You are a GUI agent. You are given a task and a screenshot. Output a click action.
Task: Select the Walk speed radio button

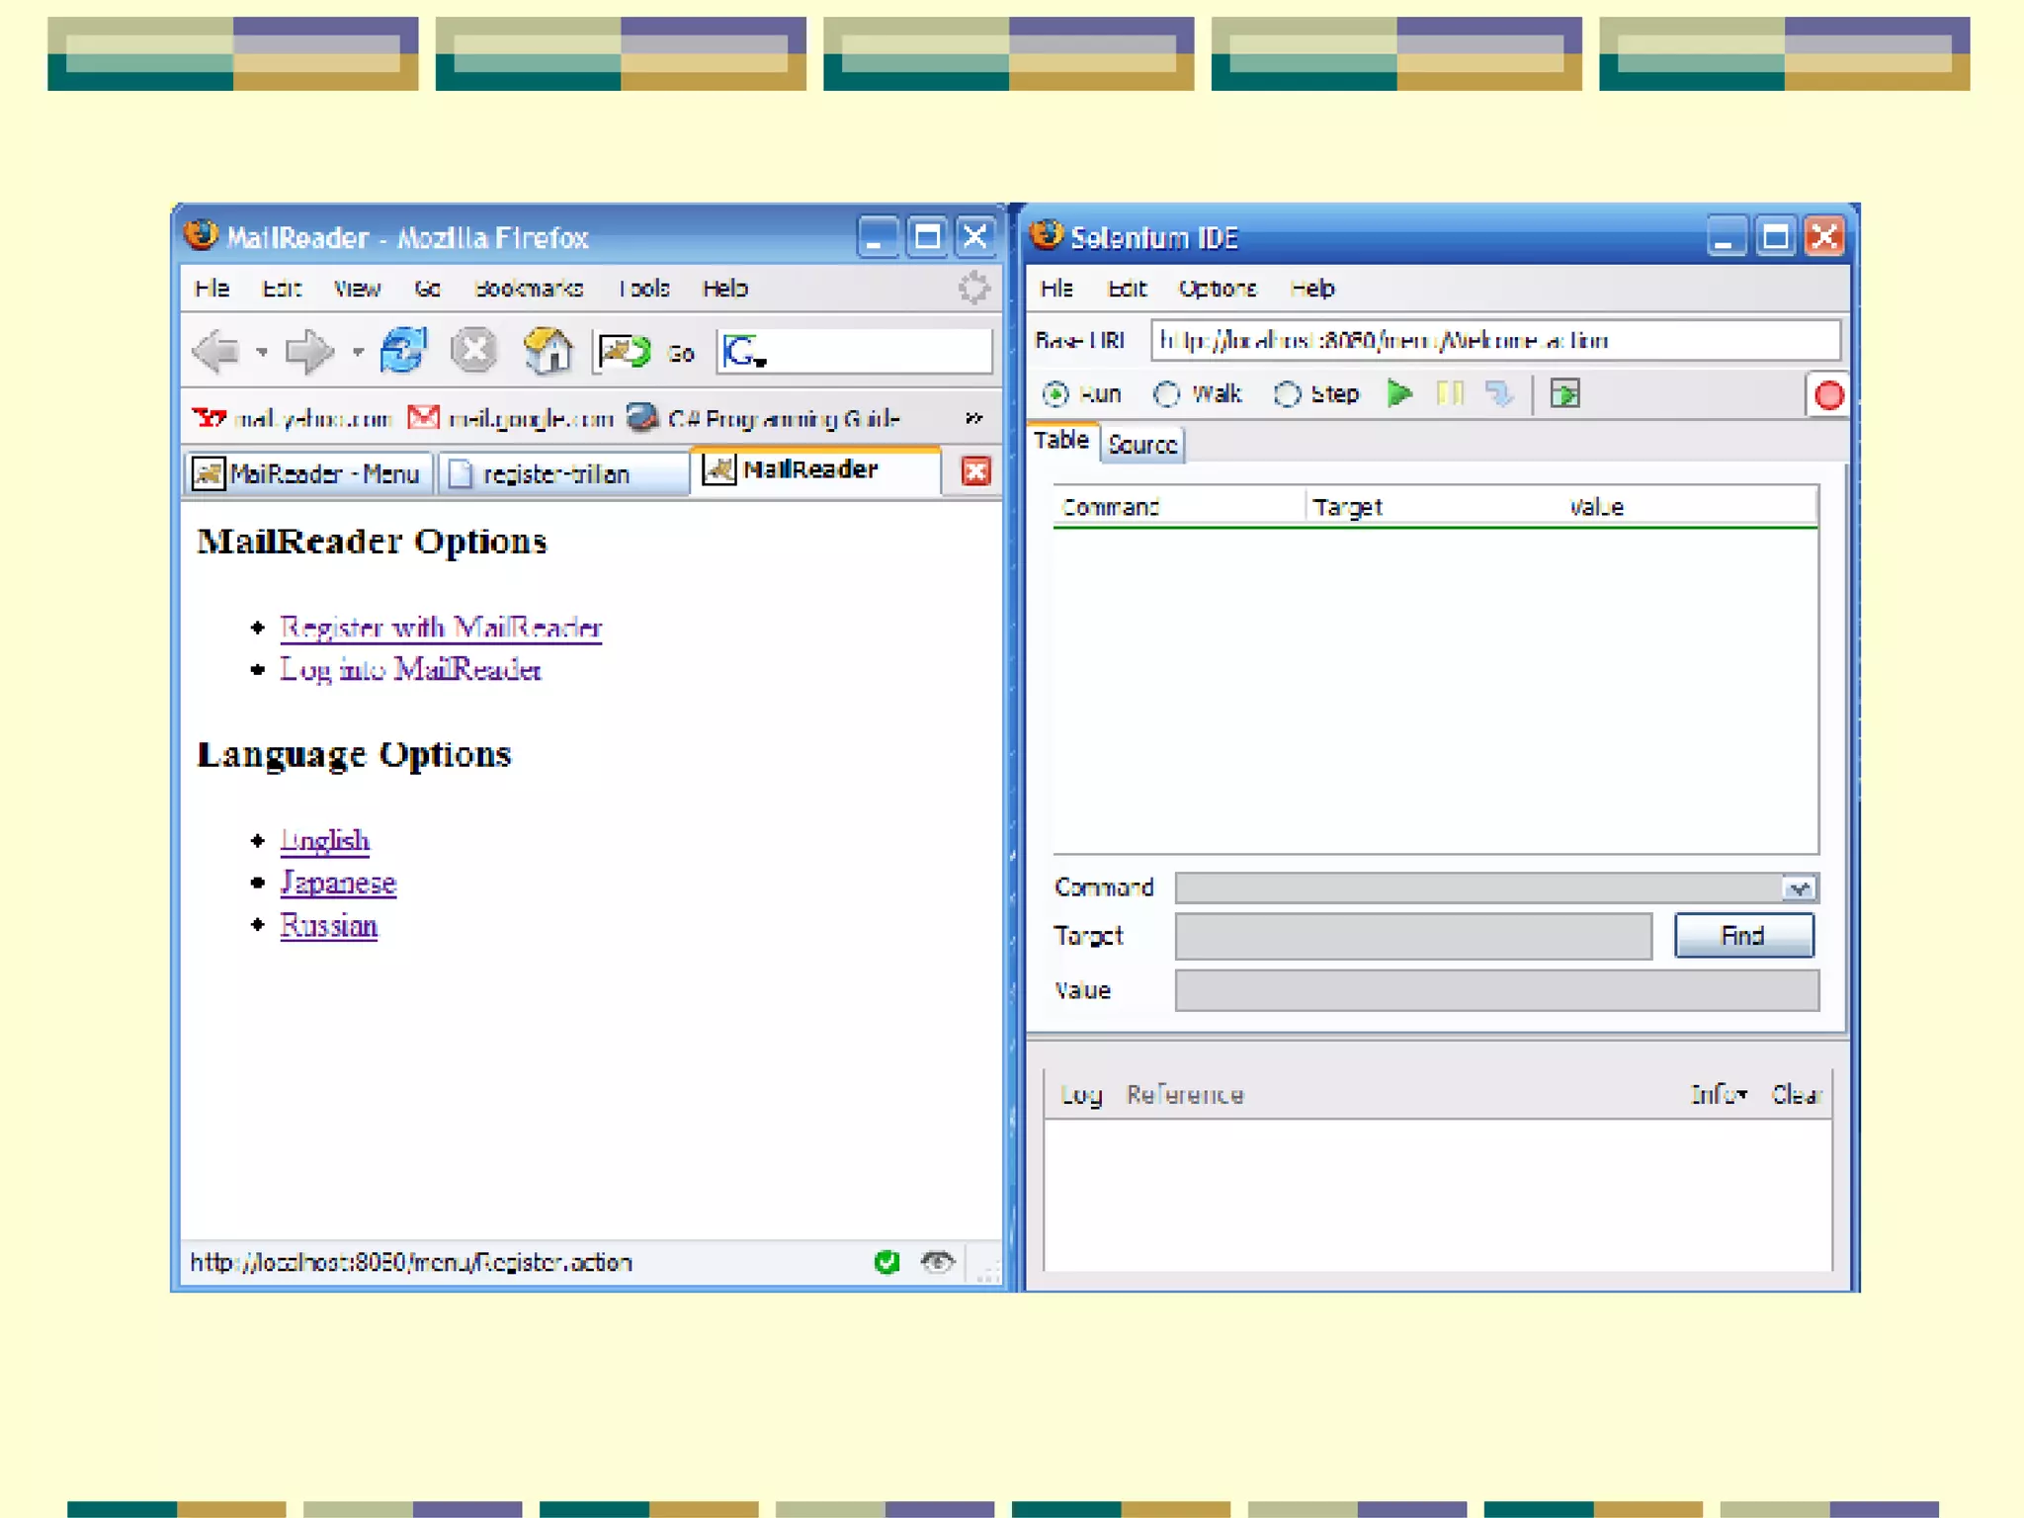coord(1167,394)
